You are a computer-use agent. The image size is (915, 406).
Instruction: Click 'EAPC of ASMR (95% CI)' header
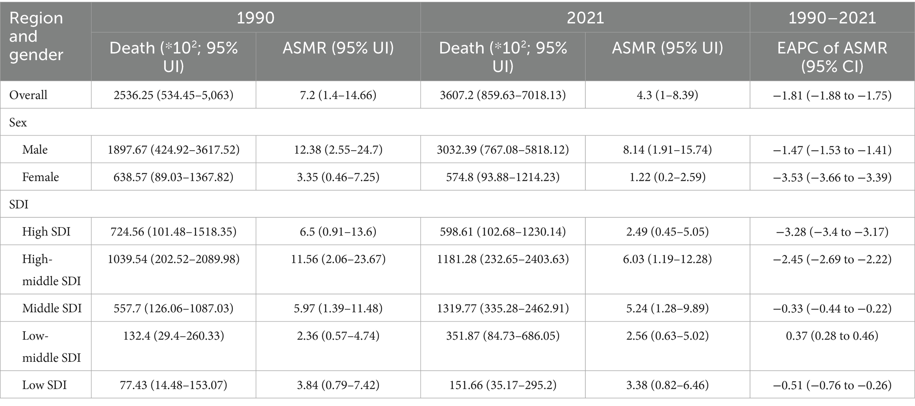832,57
